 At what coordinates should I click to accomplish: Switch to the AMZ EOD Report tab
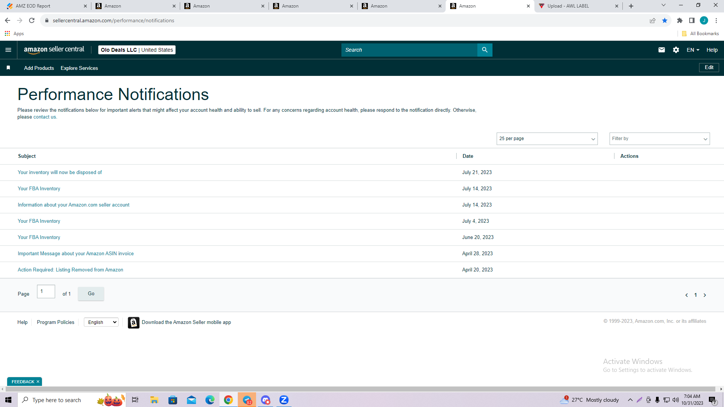46,6
